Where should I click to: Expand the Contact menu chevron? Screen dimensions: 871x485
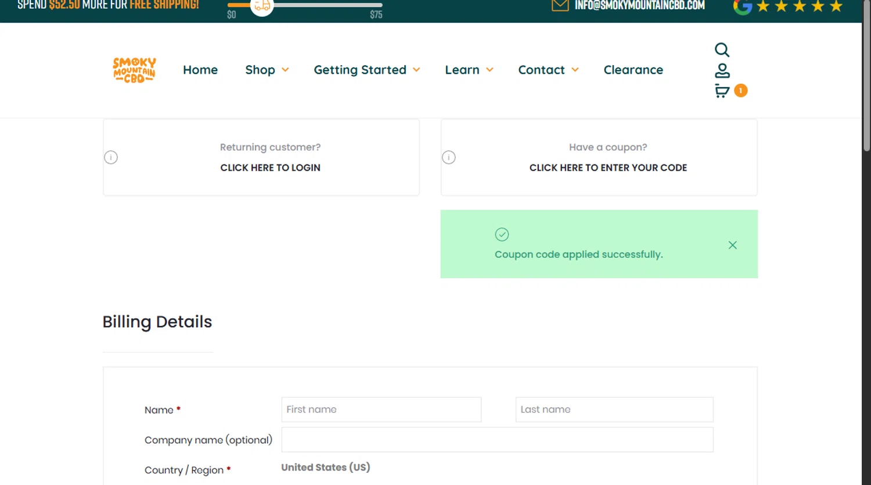575,70
